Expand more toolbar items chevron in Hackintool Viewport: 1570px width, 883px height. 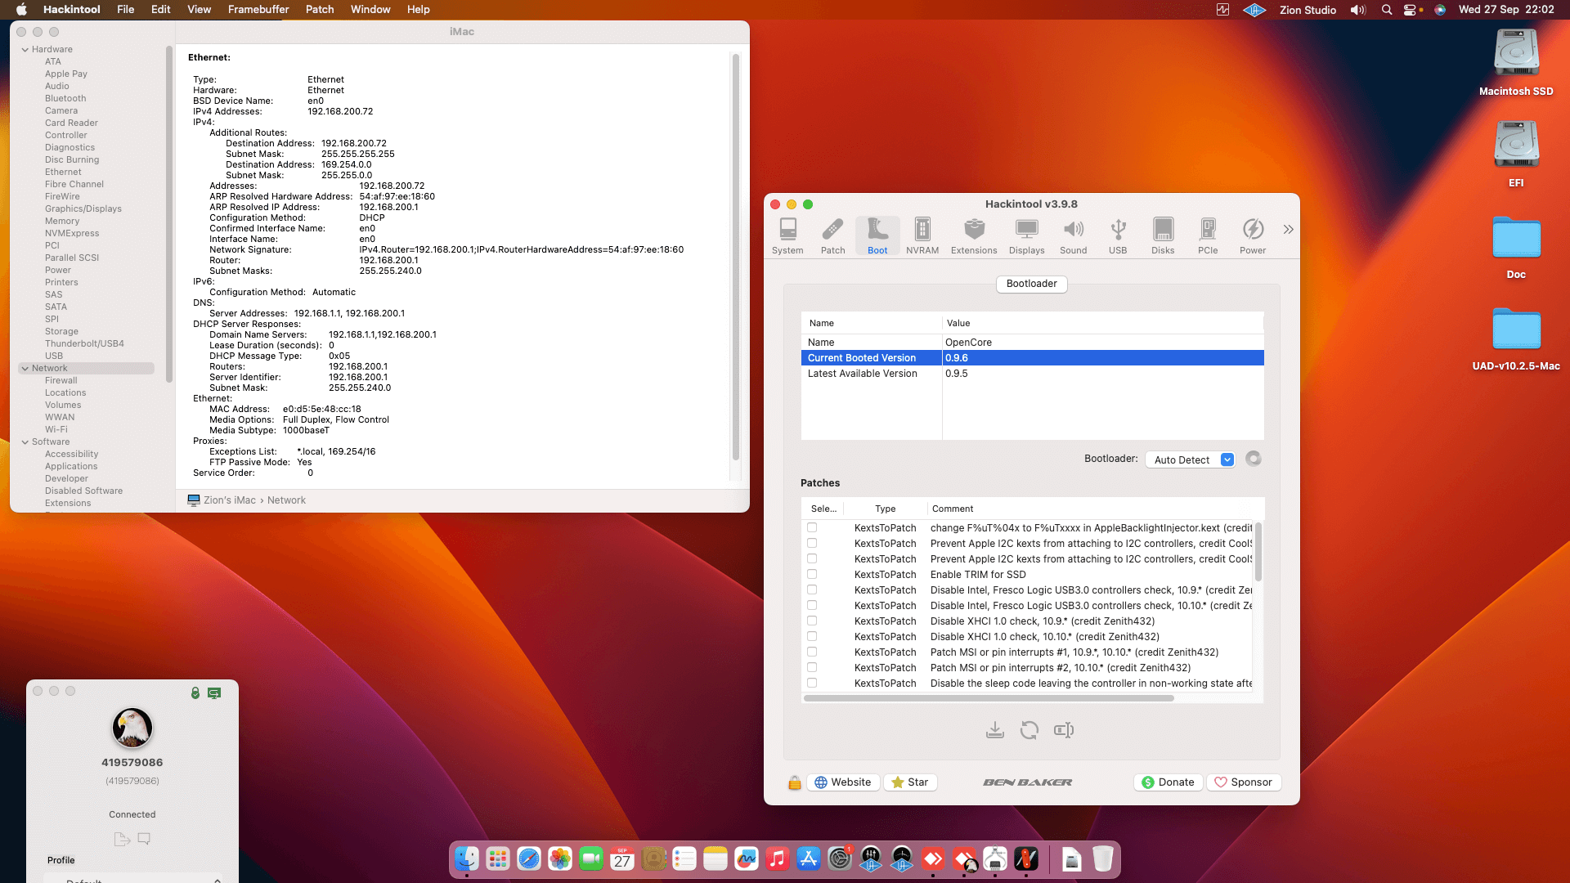point(1288,230)
